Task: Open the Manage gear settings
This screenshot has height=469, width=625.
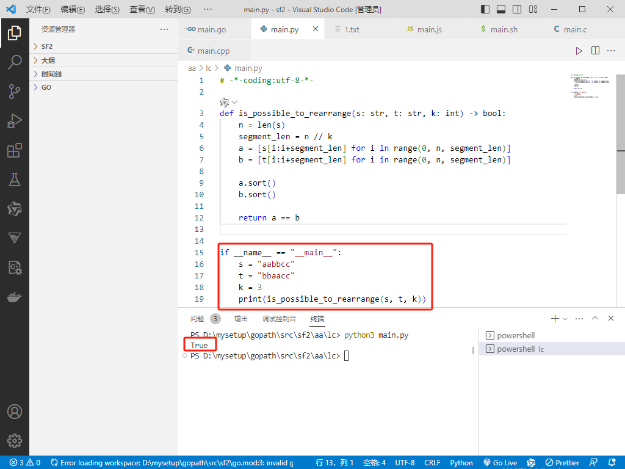Action: pyautogui.click(x=15, y=441)
